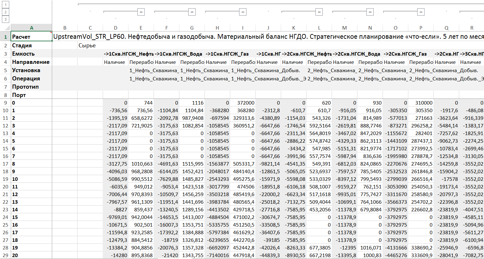
Task: Select cell A1 containing Расчет
Action: point(31,37)
